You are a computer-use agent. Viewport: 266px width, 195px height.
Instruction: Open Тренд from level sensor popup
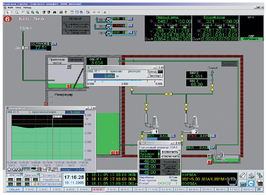154,71
